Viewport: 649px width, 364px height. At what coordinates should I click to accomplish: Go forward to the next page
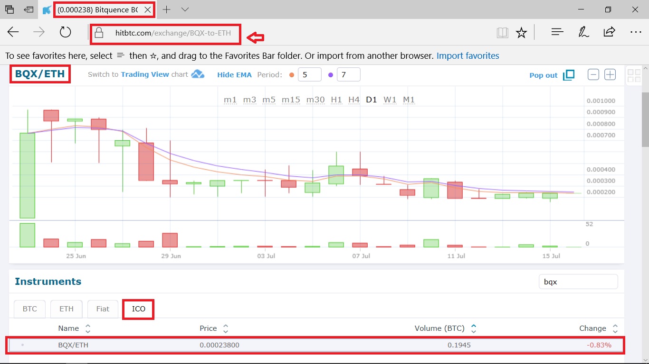point(39,32)
